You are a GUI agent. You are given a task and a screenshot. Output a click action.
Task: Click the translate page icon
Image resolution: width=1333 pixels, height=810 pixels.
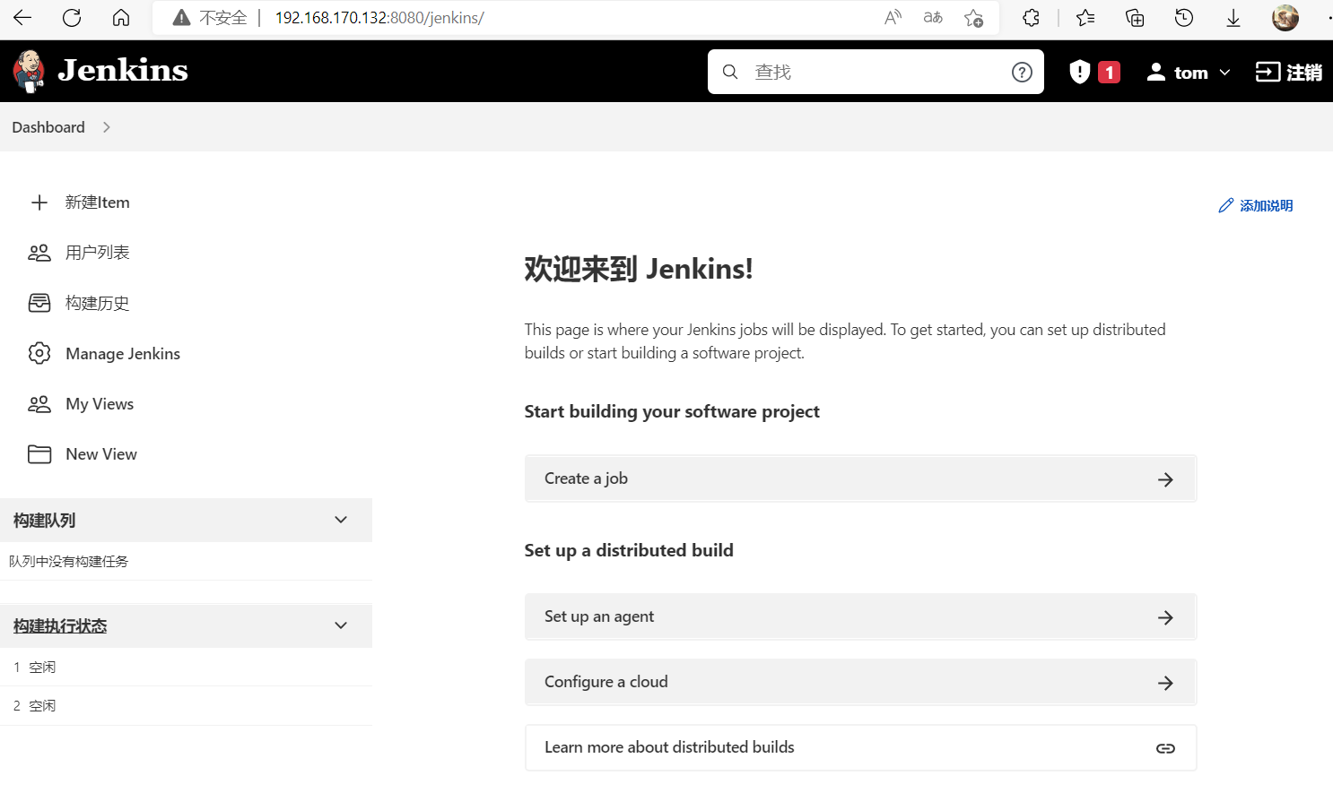pos(933,18)
